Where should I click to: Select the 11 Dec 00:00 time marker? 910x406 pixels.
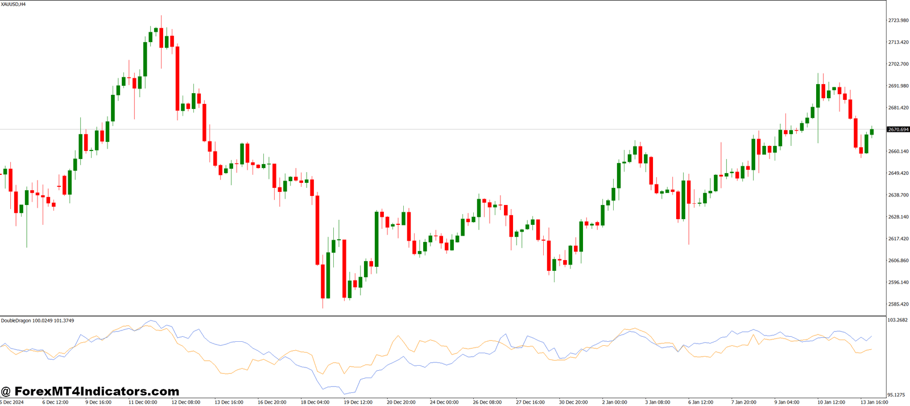(x=142, y=402)
